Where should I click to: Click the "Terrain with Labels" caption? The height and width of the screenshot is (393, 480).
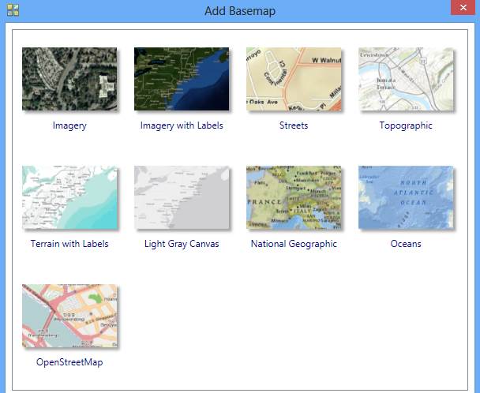tap(69, 244)
